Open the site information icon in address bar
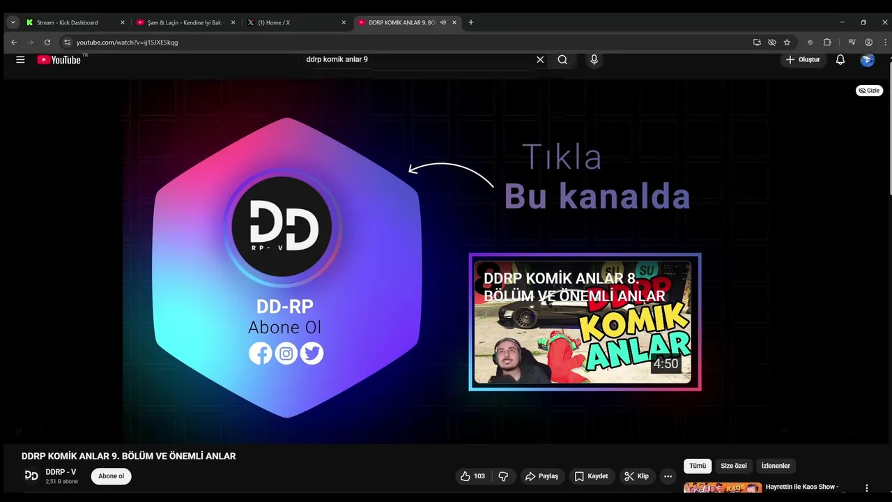Screen dimensions: 892x502 point(67,43)
